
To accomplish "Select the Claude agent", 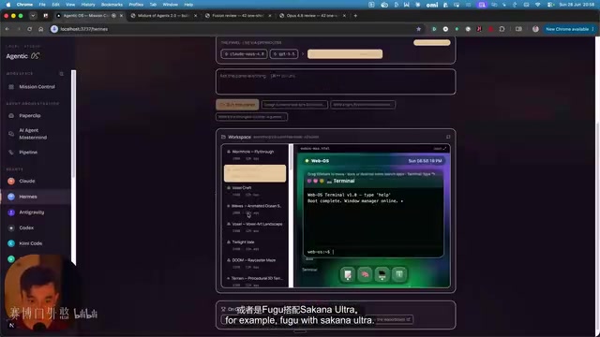I will [x=27, y=181].
